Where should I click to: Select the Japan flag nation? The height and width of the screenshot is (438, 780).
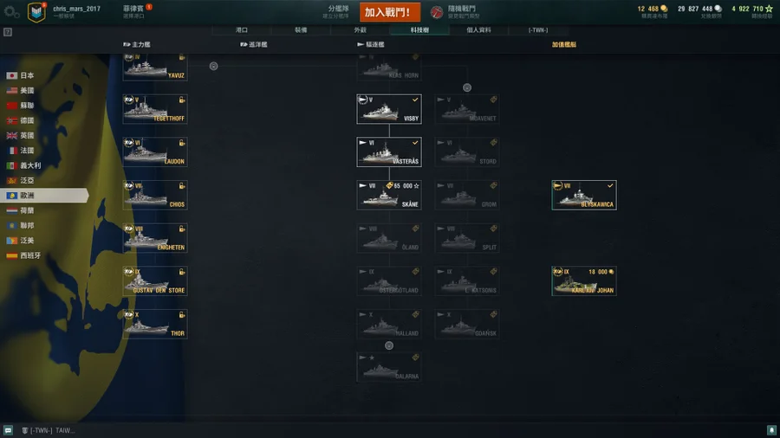click(x=20, y=75)
